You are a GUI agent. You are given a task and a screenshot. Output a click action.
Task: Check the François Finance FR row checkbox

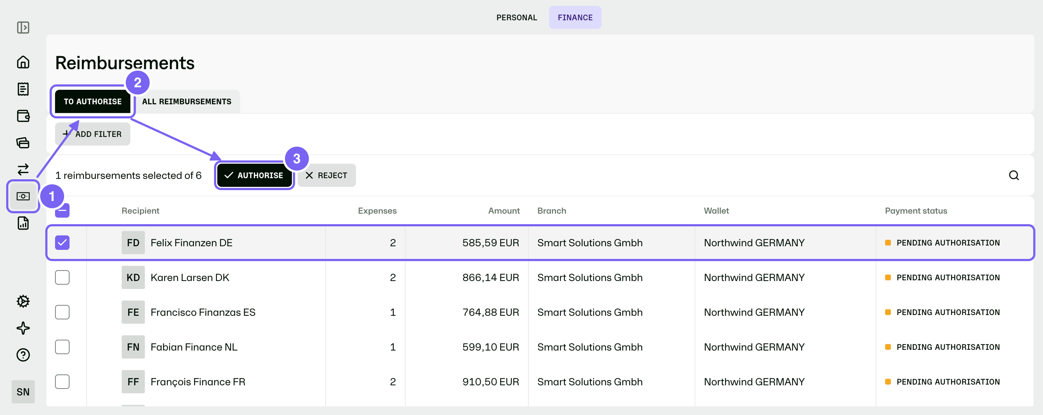62,382
